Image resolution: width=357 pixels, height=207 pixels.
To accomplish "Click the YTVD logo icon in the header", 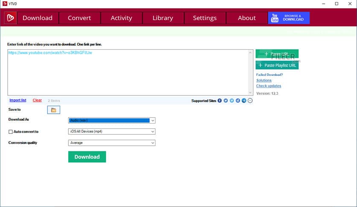I will click(x=10, y=18).
